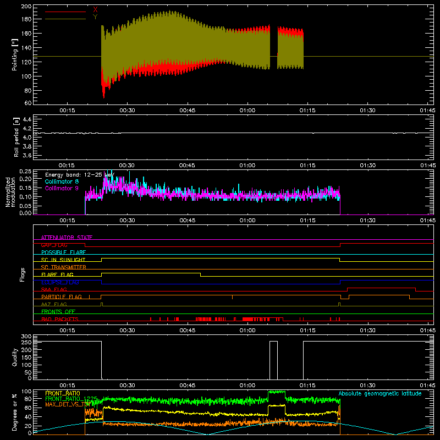The width and height of the screenshot is (440, 440).
Task: Click the 4.4 tick on Roll period axis
Action: (27, 119)
